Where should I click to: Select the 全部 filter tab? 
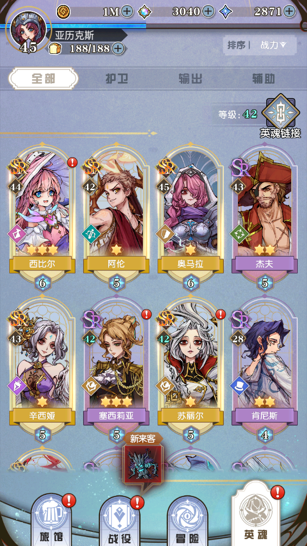point(43,79)
